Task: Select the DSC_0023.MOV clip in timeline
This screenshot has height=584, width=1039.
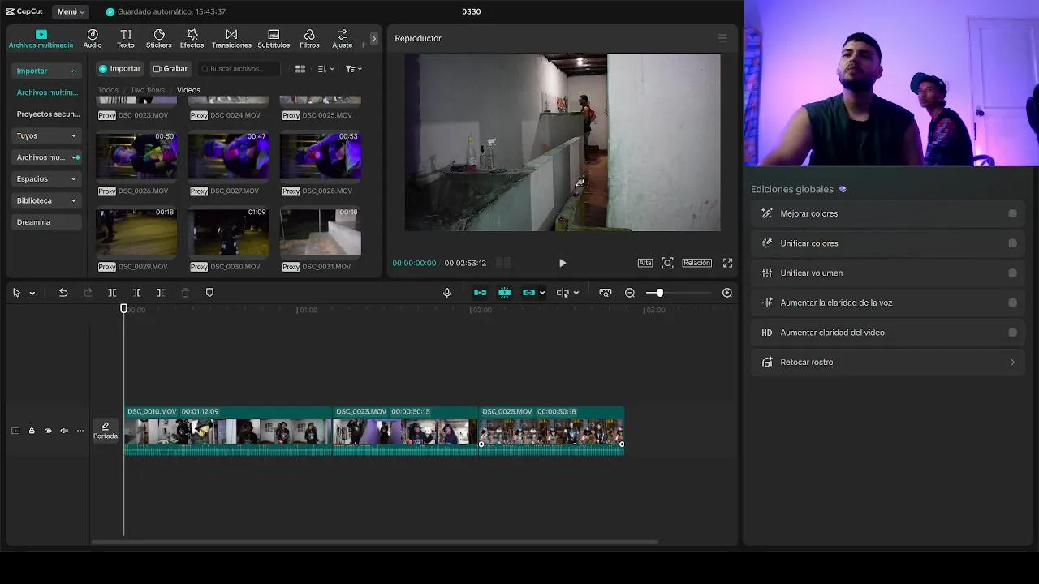Action: point(405,431)
